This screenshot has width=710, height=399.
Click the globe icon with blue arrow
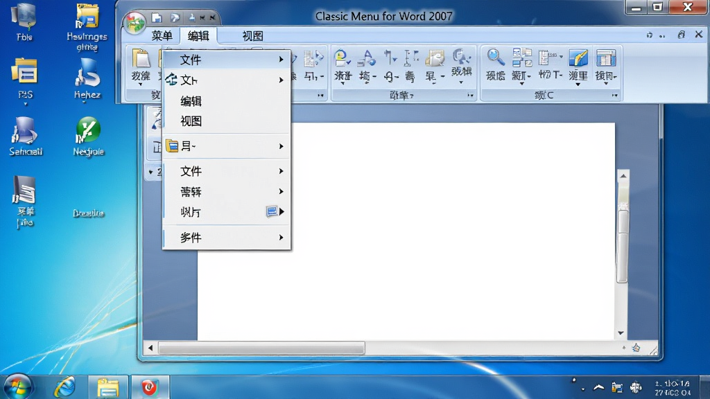pyautogui.click(x=342, y=58)
